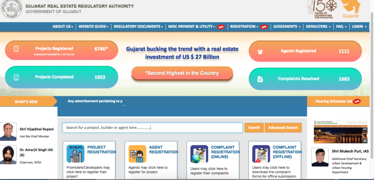The height and width of the screenshot is (180, 374).
Task: Click 'Shri Mukesh Puri, IAS' name text
Action: [x=350, y=151]
